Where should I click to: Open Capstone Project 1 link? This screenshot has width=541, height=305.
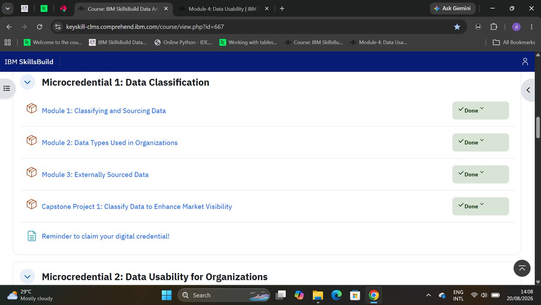(137, 207)
